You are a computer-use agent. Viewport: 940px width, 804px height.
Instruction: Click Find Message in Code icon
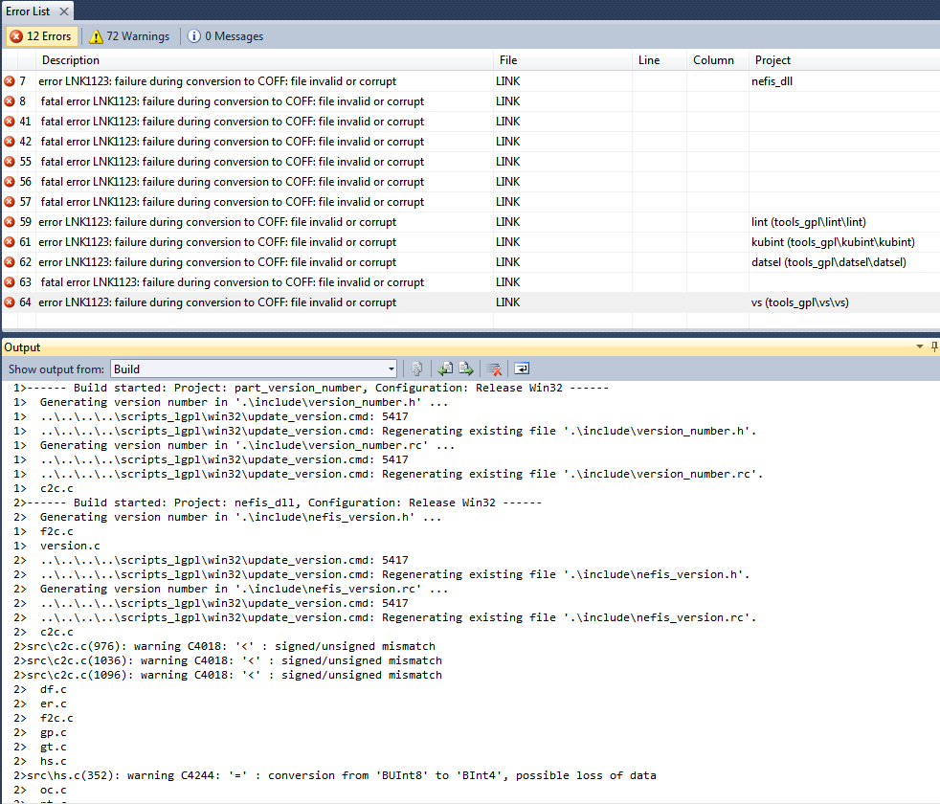(x=417, y=368)
